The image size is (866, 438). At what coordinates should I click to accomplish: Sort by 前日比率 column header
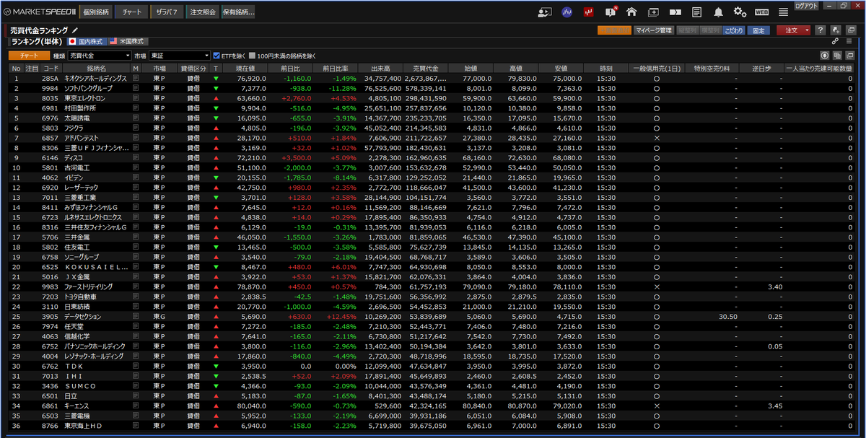336,68
